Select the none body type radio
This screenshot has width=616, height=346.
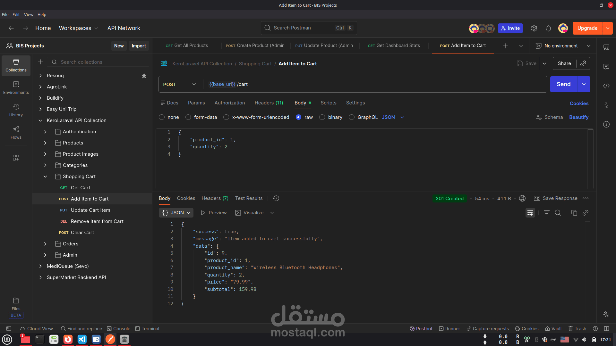tap(162, 117)
